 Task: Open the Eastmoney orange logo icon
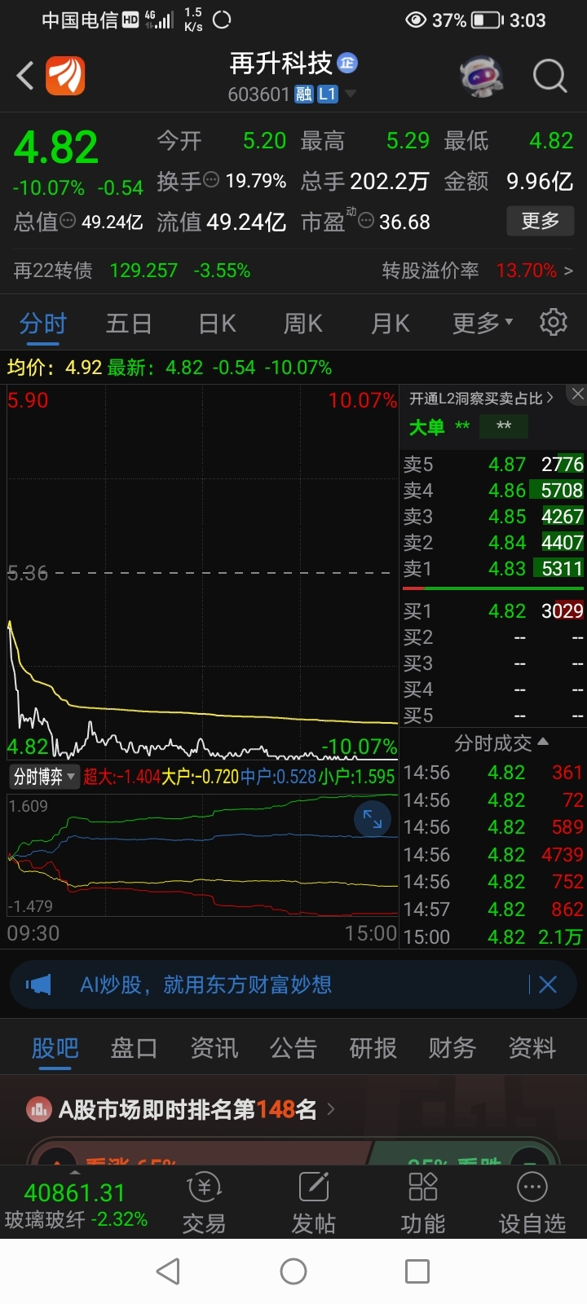click(x=65, y=76)
